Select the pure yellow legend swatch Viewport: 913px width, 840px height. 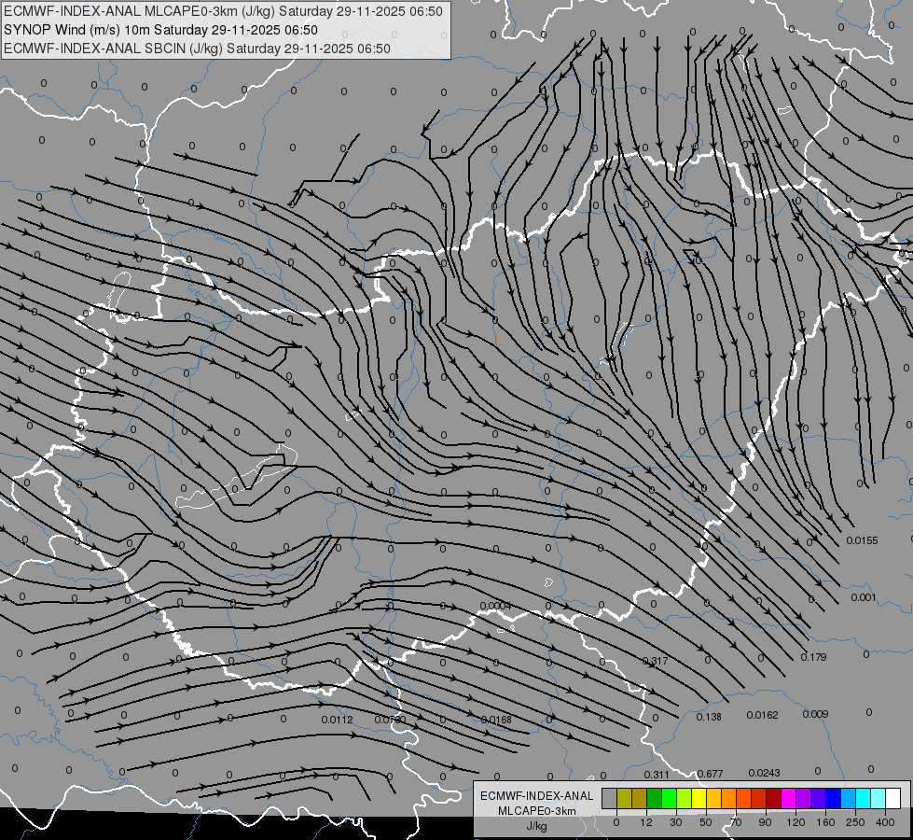[x=699, y=798]
